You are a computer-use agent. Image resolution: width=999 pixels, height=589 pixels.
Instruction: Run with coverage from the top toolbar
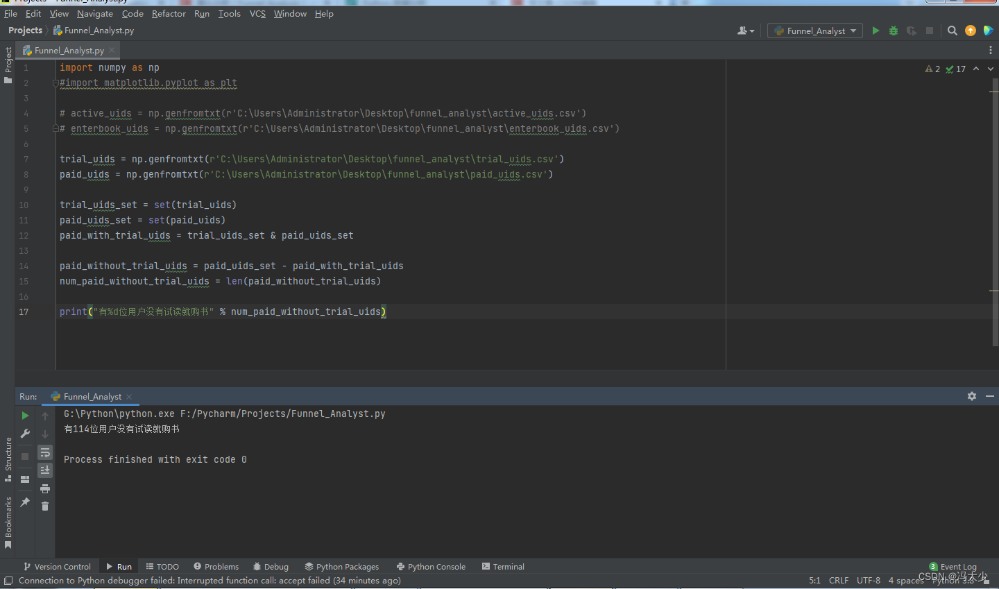[x=912, y=31]
